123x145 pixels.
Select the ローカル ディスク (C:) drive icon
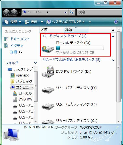pyautogui.click(x=48, y=49)
